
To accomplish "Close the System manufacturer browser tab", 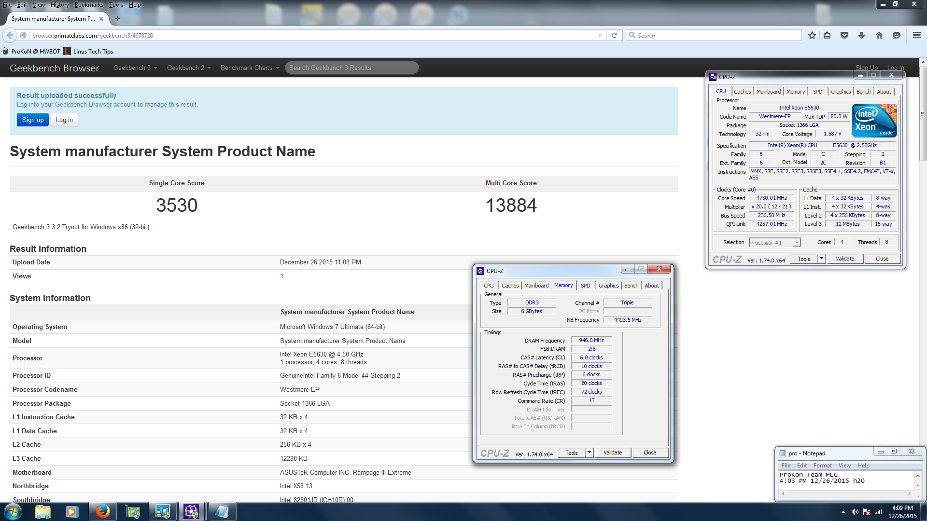I will click(x=101, y=19).
